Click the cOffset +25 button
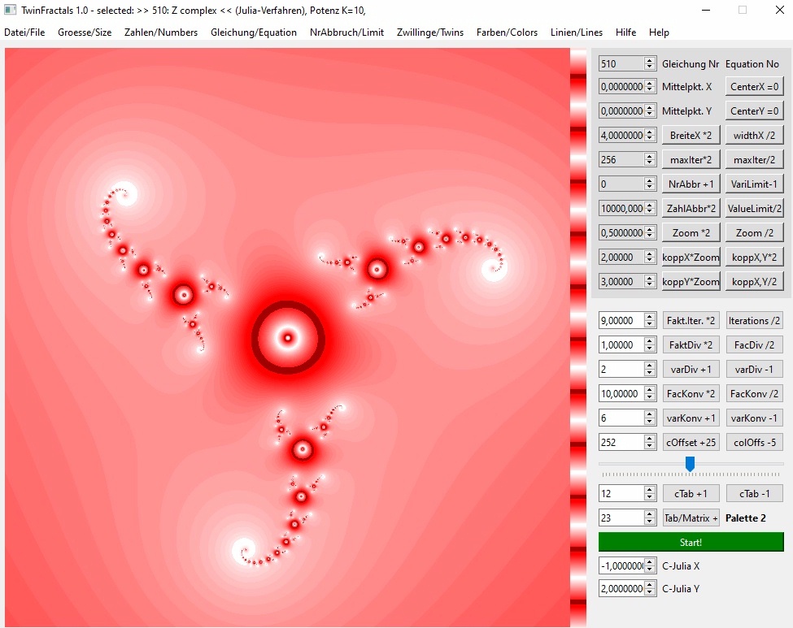The width and height of the screenshot is (793, 628). (691, 442)
